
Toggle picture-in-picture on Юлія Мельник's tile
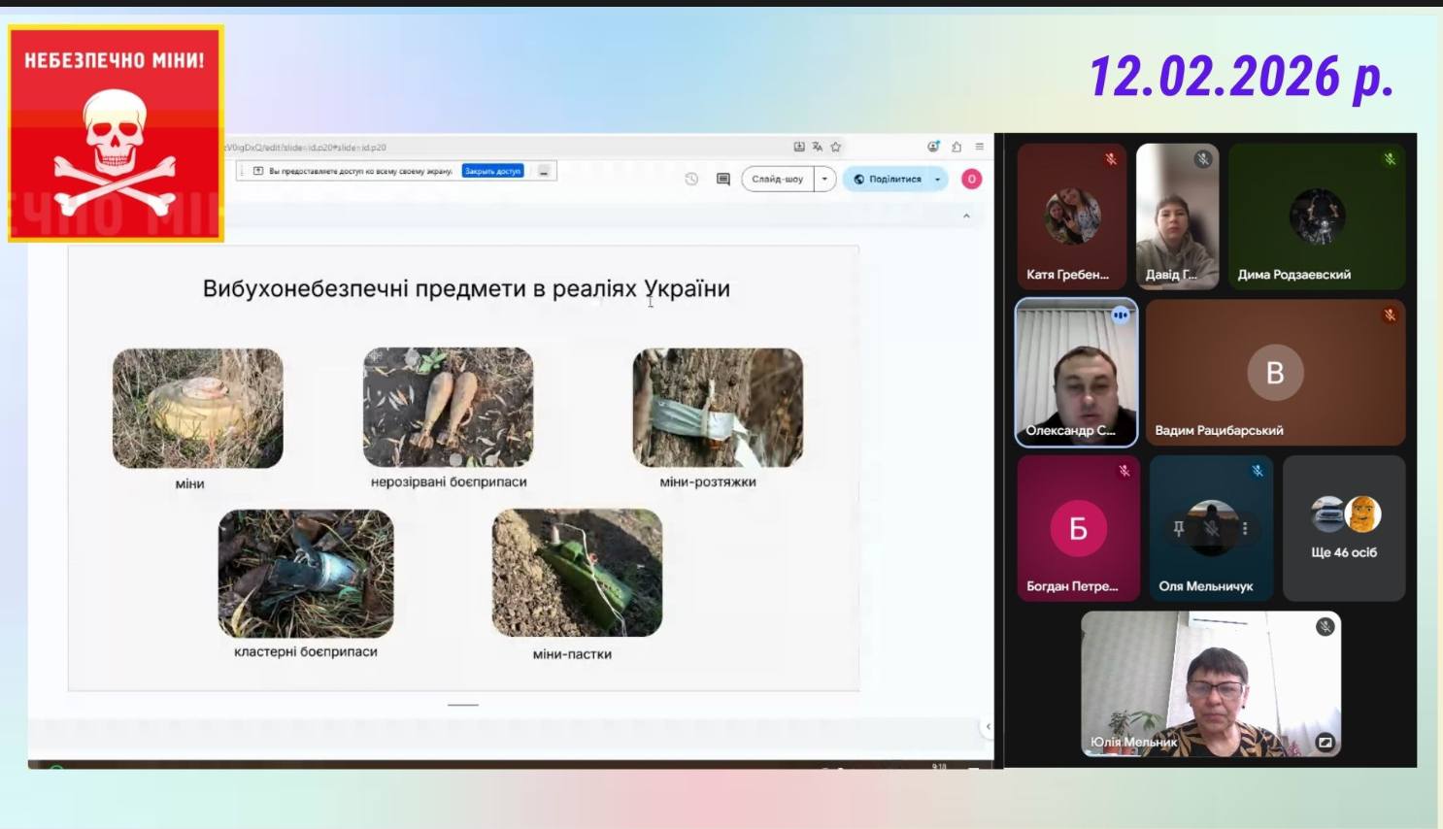pyautogui.click(x=1325, y=743)
